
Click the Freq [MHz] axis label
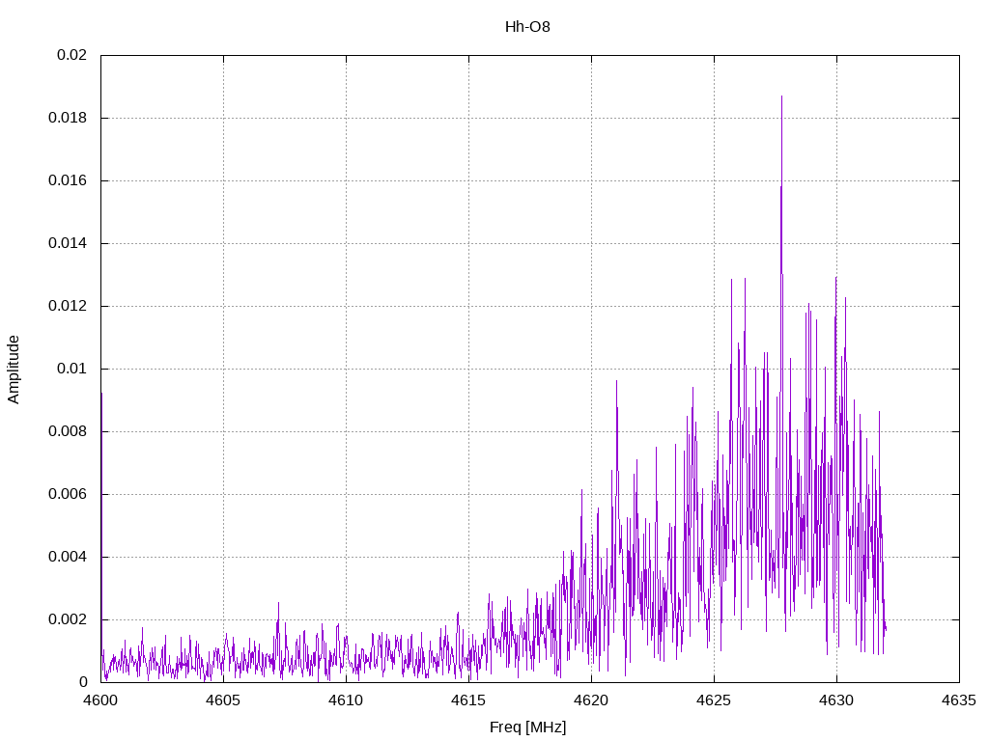(527, 727)
